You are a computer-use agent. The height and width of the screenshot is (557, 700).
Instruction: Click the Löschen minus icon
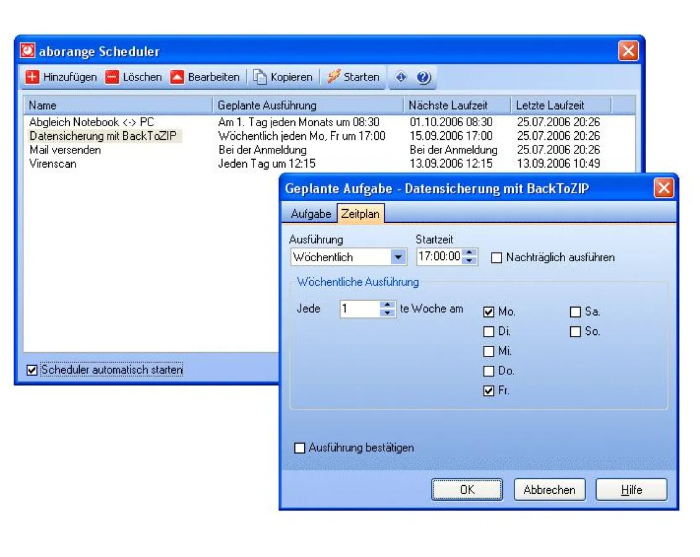(x=113, y=77)
